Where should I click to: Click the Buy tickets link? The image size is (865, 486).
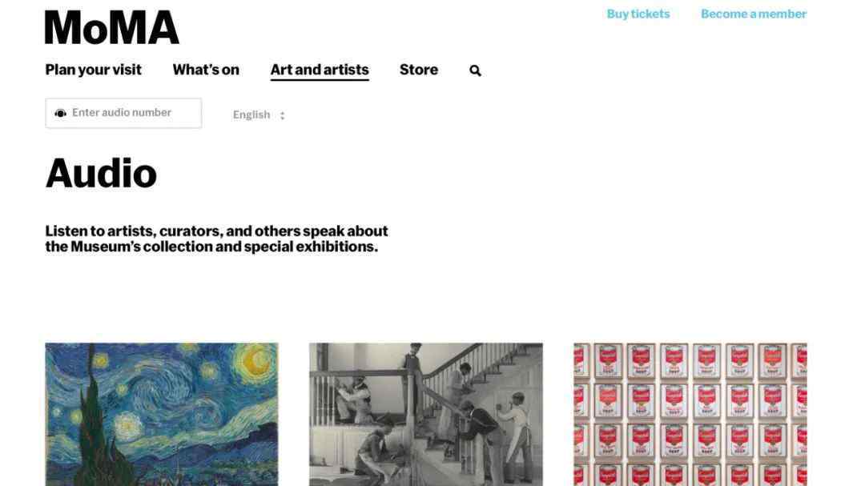click(x=638, y=14)
